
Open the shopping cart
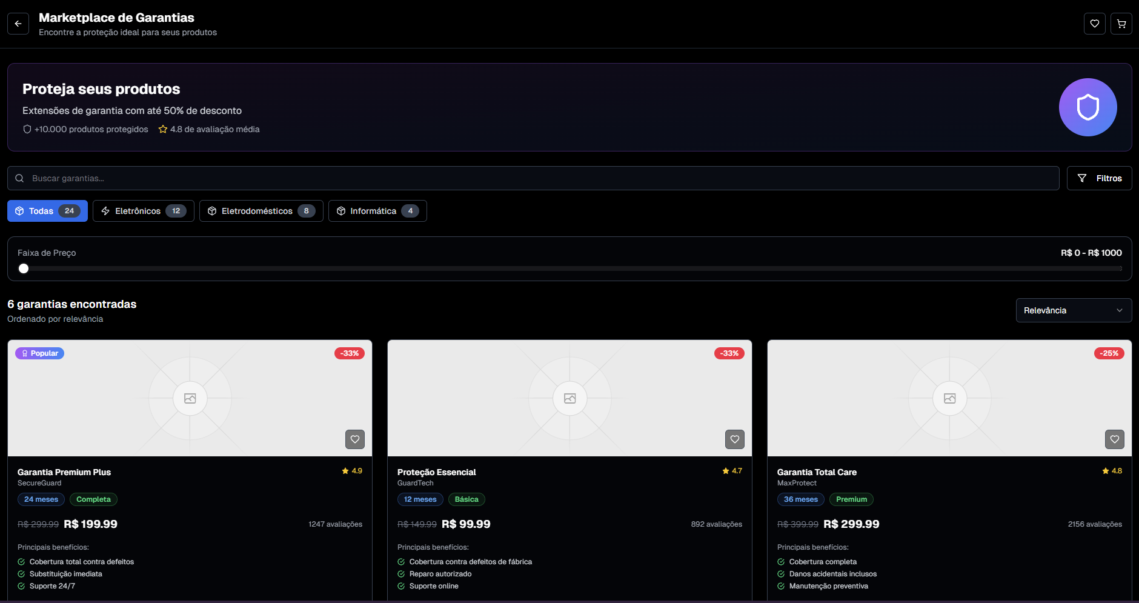[x=1121, y=24]
